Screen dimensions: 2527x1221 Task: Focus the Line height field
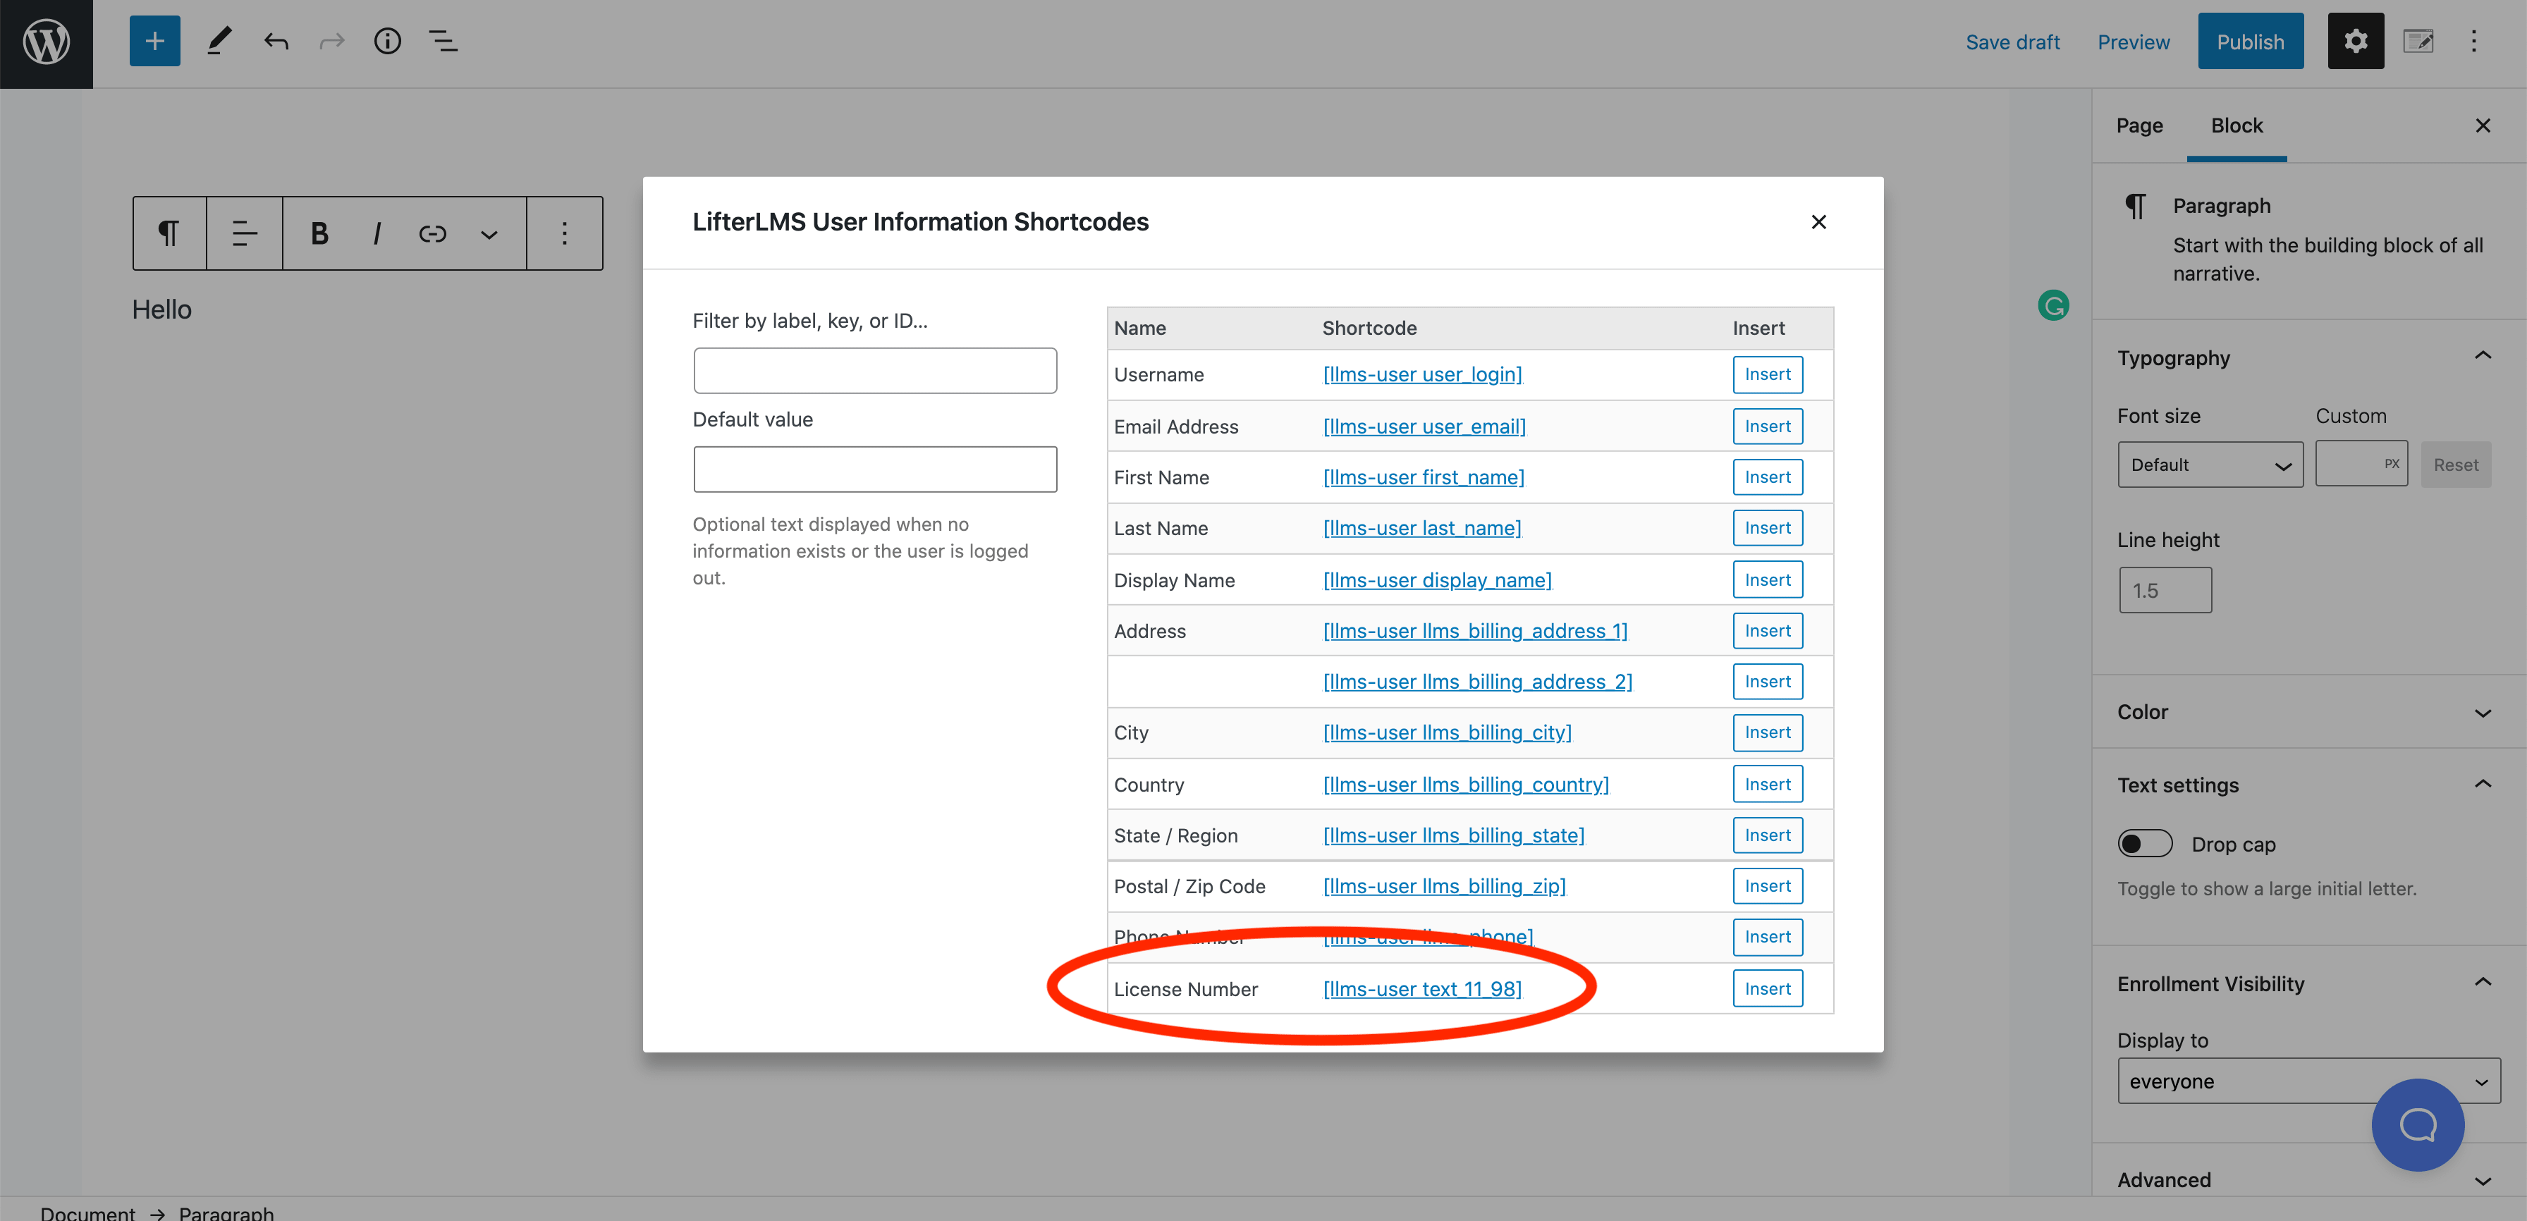click(x=2165, y=590)
